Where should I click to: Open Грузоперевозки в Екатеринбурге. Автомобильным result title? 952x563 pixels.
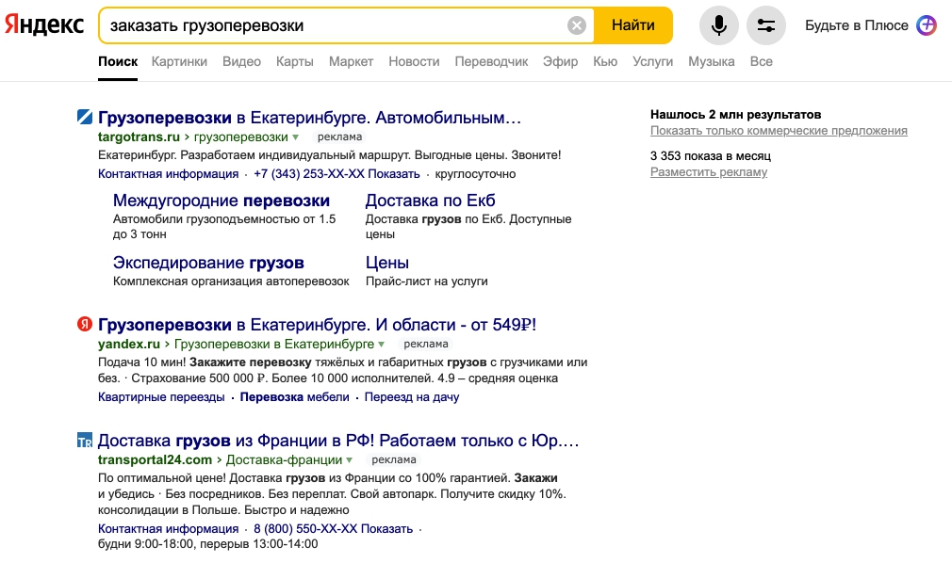pos(310,117)
